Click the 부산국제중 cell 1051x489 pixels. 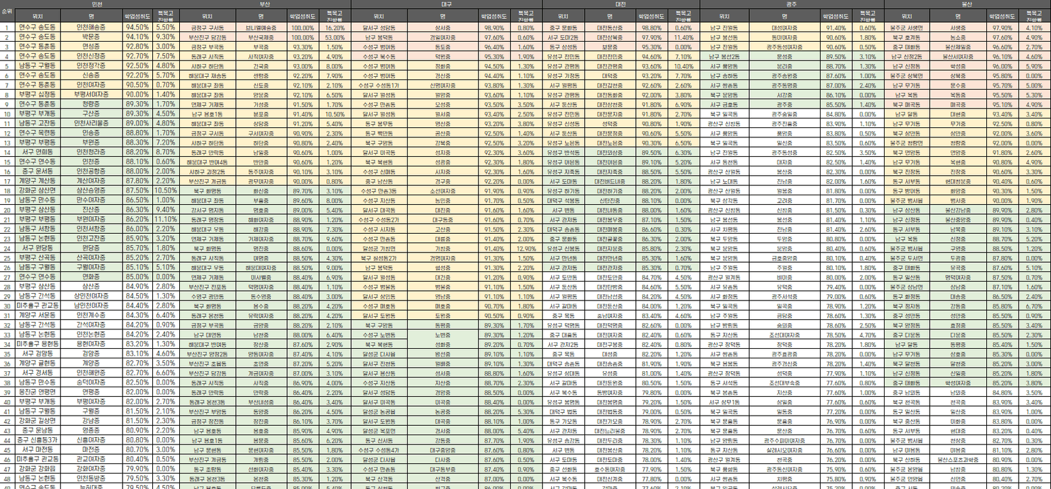pos(260,37)
